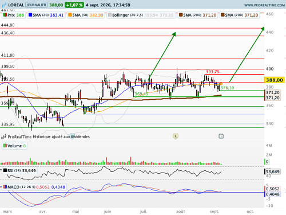The height and width of the screenshot is (215, 286).
Task: Select the MACD (12 26 9) legend
Action: 34,187
